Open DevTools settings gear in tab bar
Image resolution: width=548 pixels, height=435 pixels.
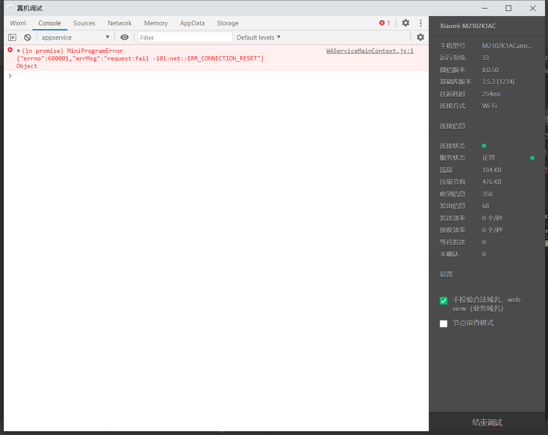coord(406,23)
